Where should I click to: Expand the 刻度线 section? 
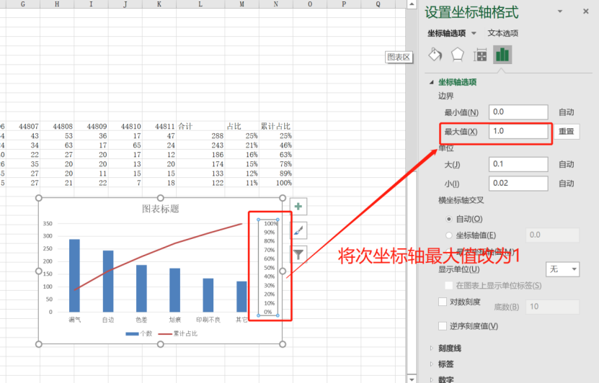(x=432, y=348)
